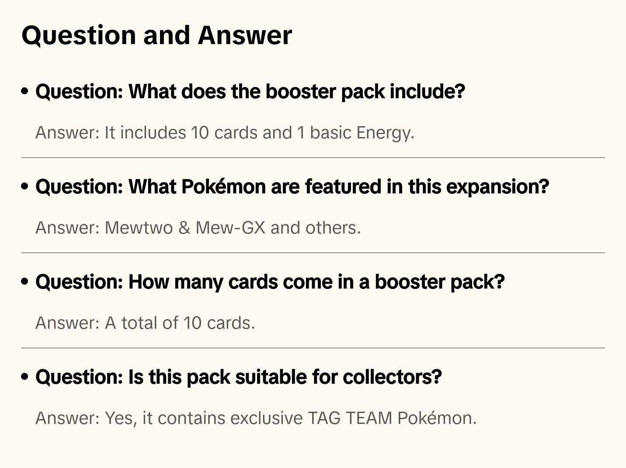Click the word Pokémon in second question
The image size is (626, 468).
pyautogui.click(x=223, y=187)
